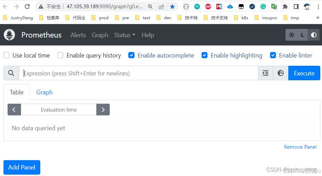Open the Chrome three-dot menu
322x176 pixels.
tap(318, 7)
